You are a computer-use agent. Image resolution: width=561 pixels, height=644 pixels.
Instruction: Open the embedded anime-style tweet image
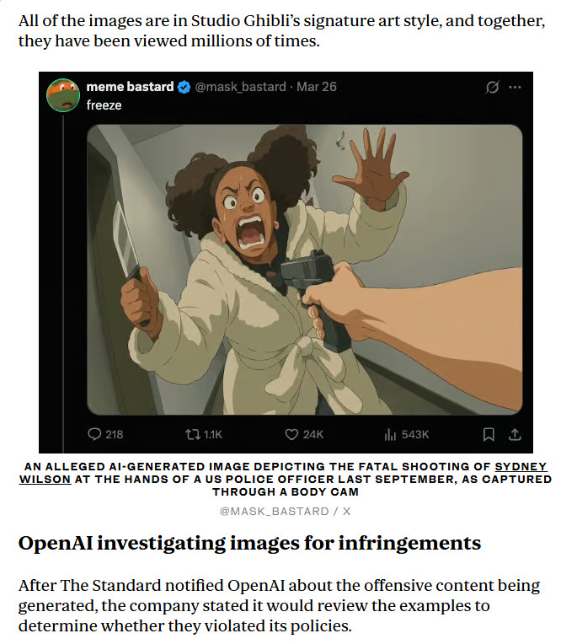pyautogui.click(x=305, y=270)
